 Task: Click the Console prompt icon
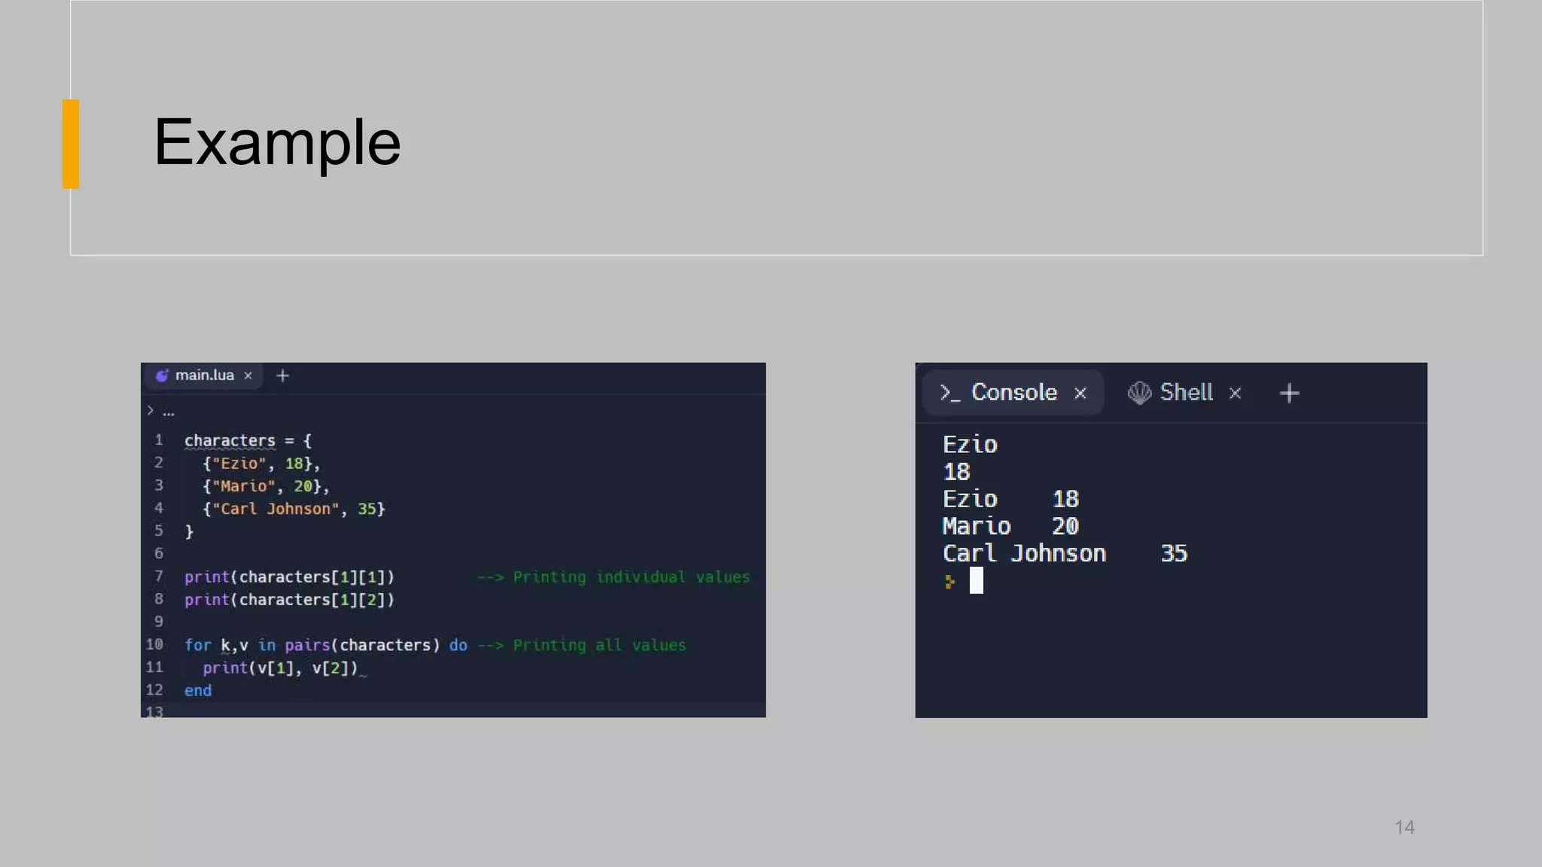tap(949, 393)
